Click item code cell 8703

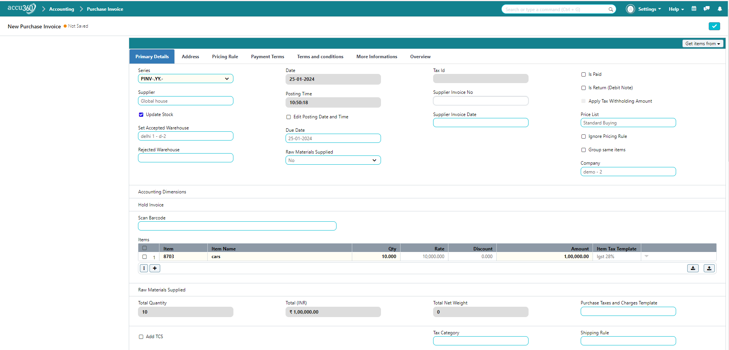click(x=183, y=257)
